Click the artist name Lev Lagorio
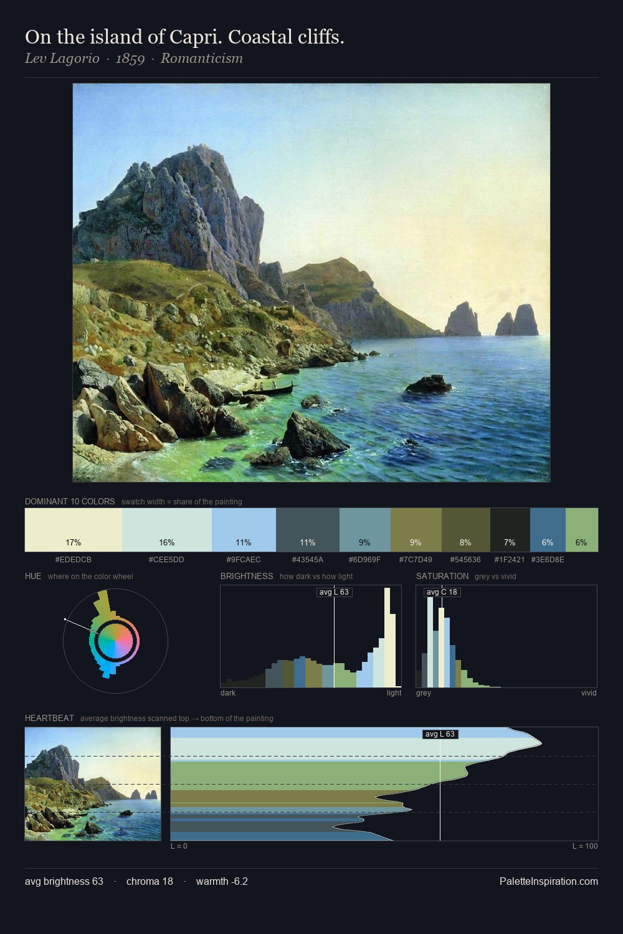The image size is (623, 934). pyautogui.click(x=62, y=59)
